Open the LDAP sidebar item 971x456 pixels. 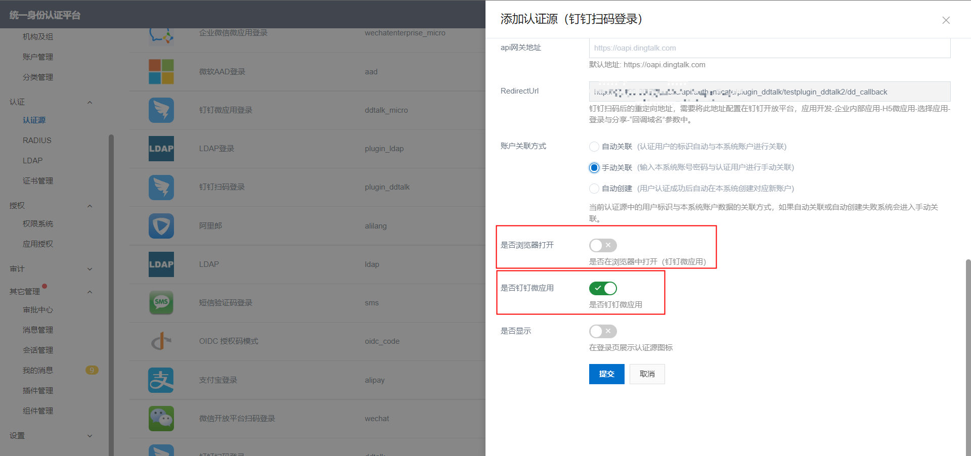pos(32,160)
